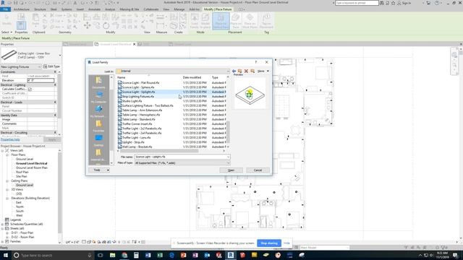Open Favorites shortcut in places sidebar
463x260 pixels.
coord(98,126)
